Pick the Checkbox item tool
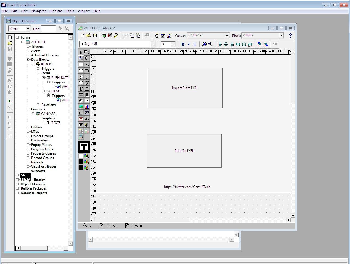The height and width of the screenshot is (264, 350). click(87, 95)
